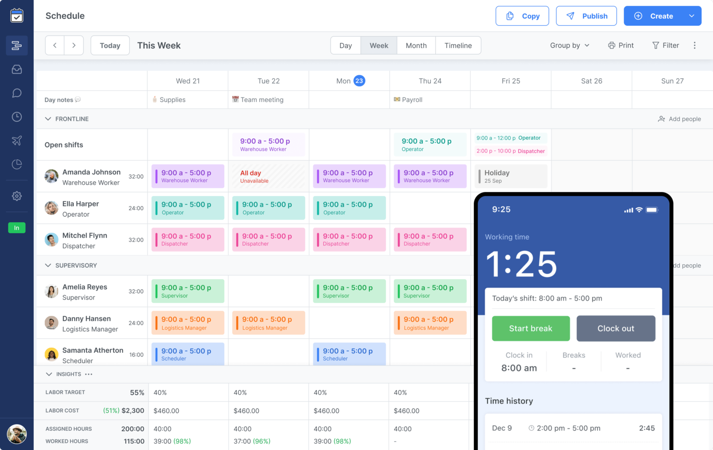This screenshot has height=450, width=713.
Task: Jump to Today
Action: (109, 45)
